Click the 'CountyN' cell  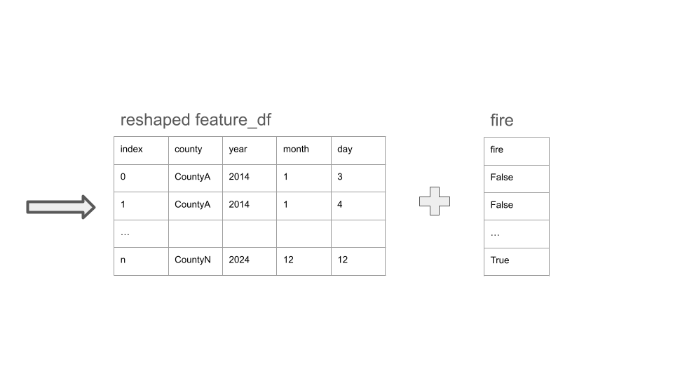[x=196, y=260]
